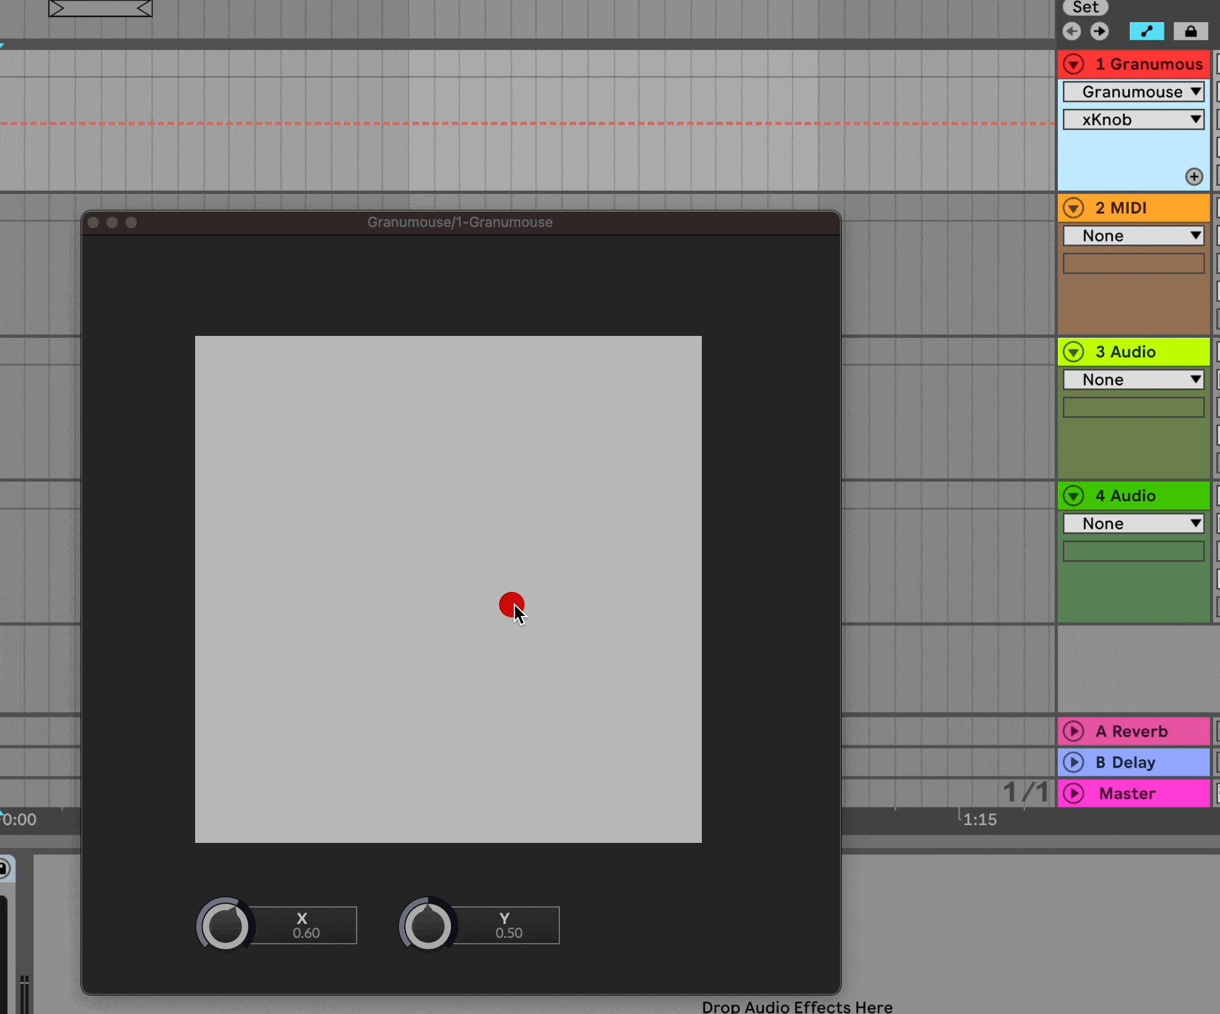Click the X knob dial in Granumouse
This screenshot has width=1220, height=1014.
tap(225, 925)
